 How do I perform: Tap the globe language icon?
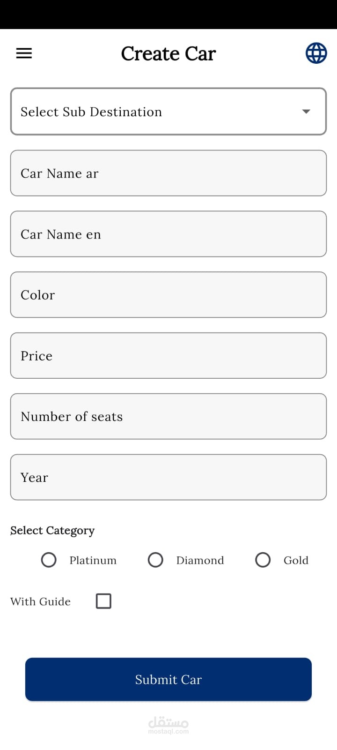[x=316, y=53]
